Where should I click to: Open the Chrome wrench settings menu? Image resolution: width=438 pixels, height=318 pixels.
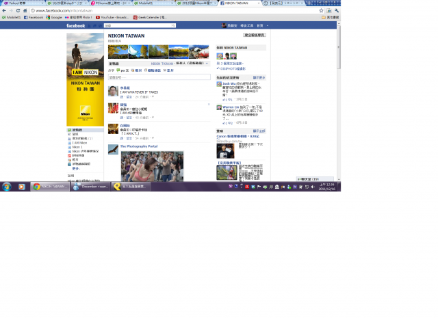click(x=337, y=11)
